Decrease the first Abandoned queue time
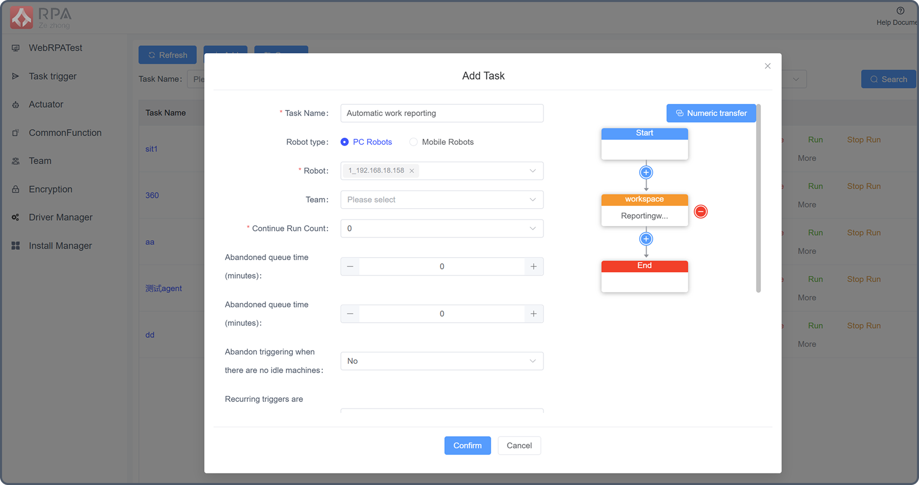 pyautogui.click(x=350, y=266)
